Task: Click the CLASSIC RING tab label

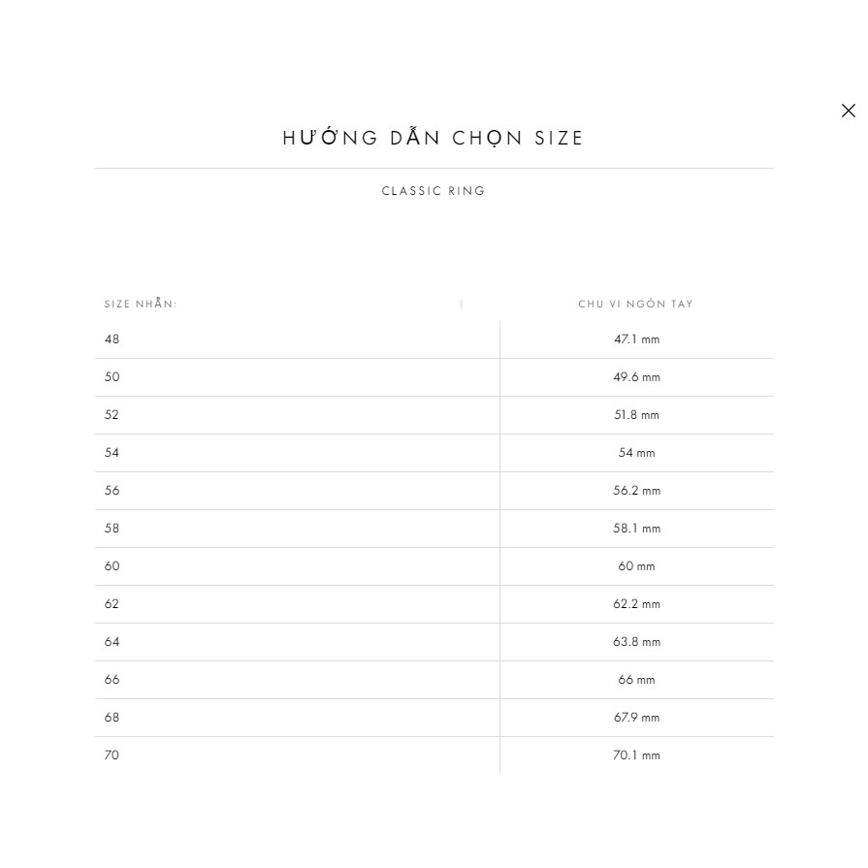Action: (x=434, y=191)
